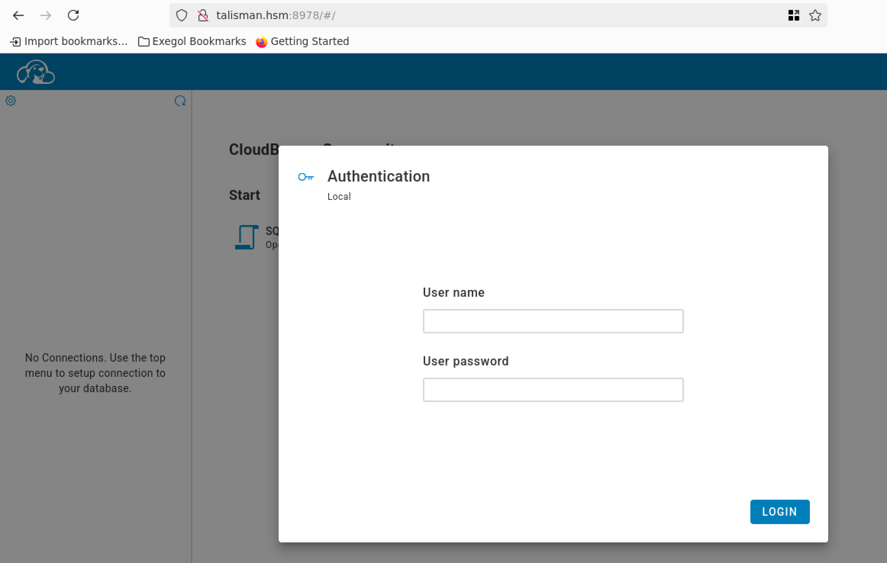Click the Authentication dialog title
This screenshot has width=887, height=563.
378,176
